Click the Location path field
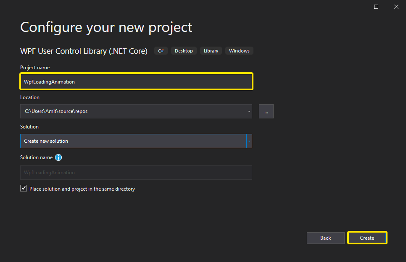 pyautogui.click(x=126, y=111)
